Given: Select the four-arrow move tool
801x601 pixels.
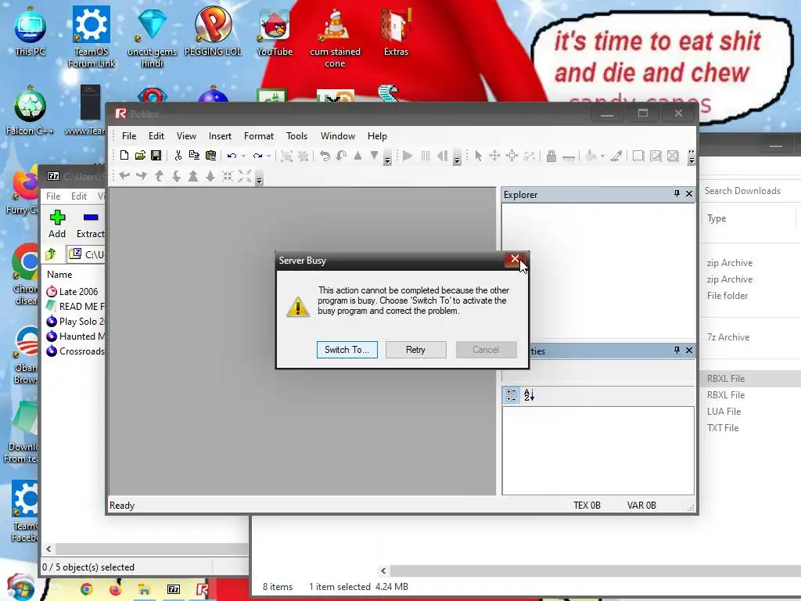Looking at the screenshot, I should 495,156.
